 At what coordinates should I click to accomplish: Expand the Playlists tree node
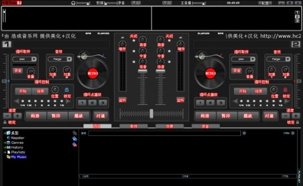click(x=5, y=153)
